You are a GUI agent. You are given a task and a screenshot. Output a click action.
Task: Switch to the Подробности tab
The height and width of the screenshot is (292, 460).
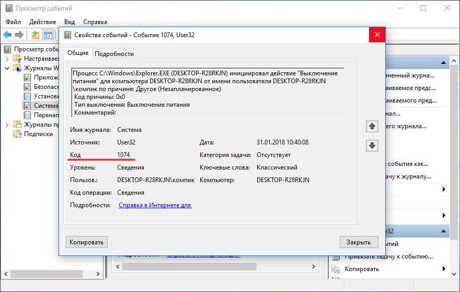114,53
